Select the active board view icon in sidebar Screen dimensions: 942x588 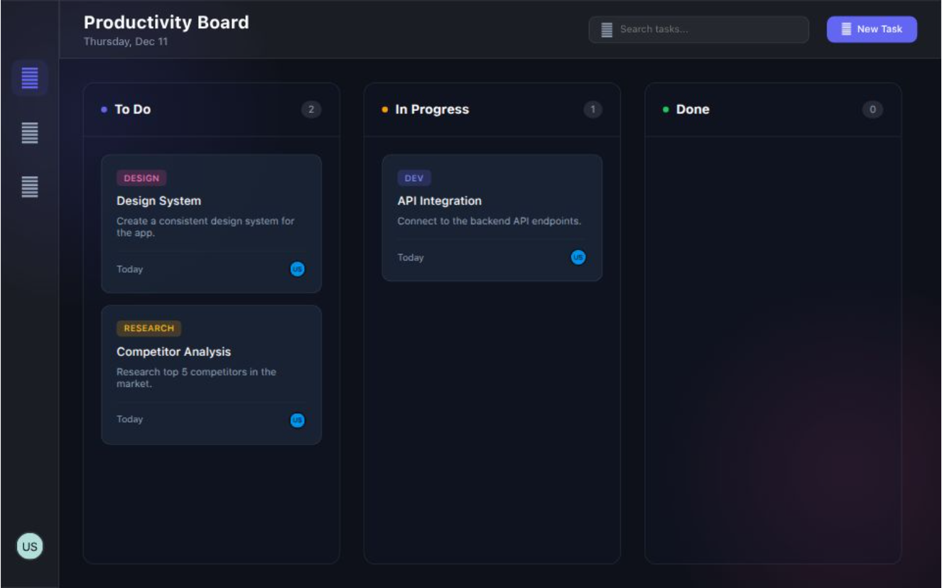coord(29,79)
